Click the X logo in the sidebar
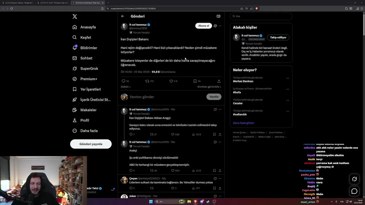The height and width of the screenshot is (205, 365). (75, 17)
